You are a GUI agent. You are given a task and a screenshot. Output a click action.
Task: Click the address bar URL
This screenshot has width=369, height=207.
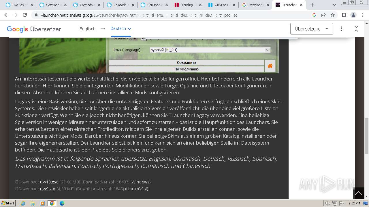pos(139,15)
